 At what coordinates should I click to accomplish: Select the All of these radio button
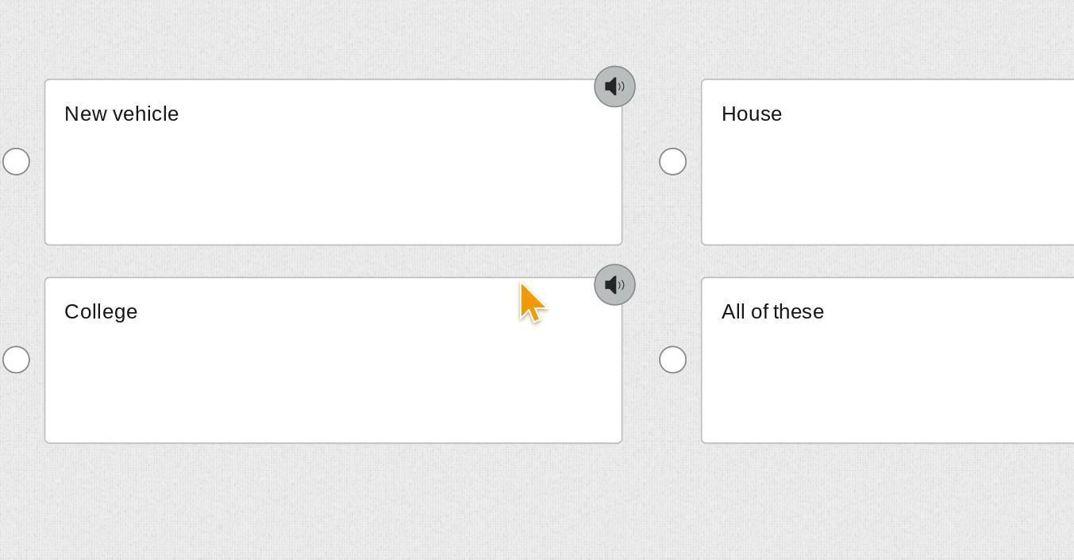[672, 359]
